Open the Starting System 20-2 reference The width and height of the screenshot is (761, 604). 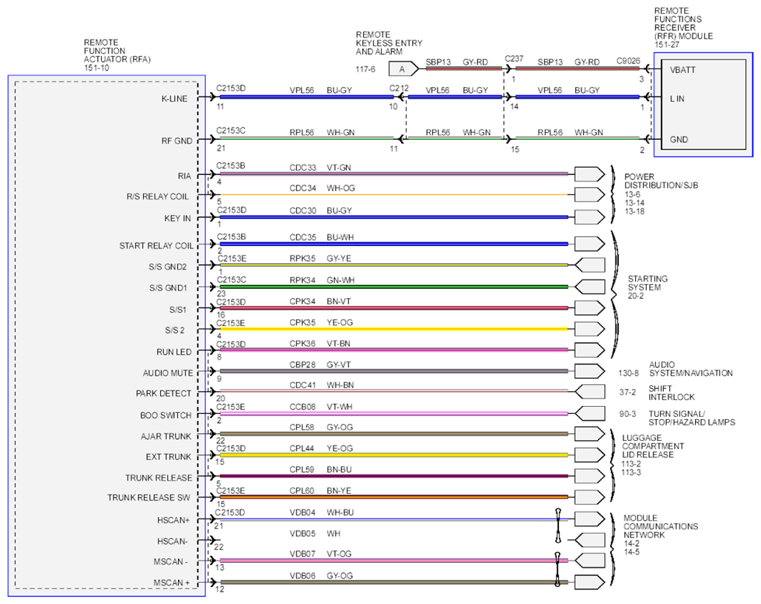(x=635, y=296)
